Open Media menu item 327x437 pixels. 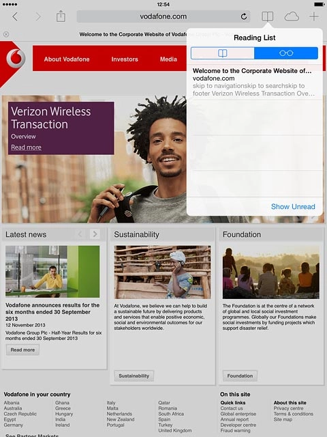coord(168,59)
